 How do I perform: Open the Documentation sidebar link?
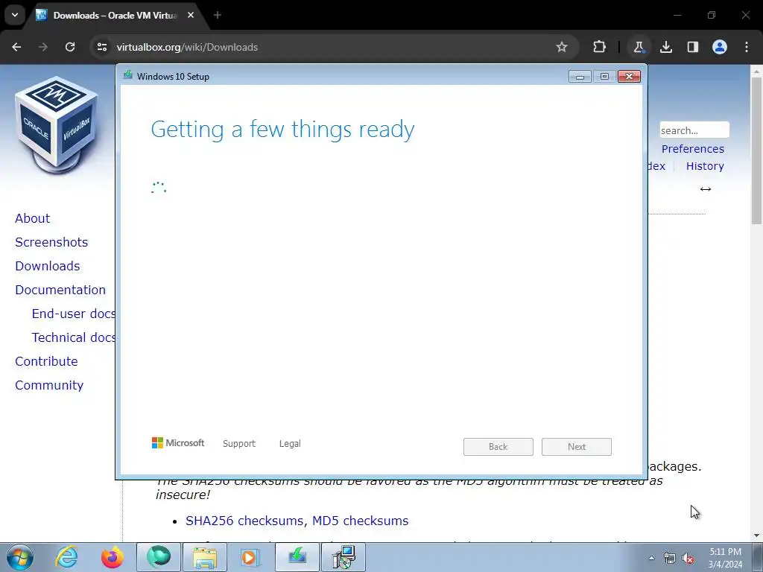[60, 290]
